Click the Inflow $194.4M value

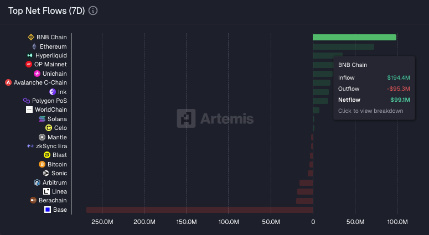(399, 77)
